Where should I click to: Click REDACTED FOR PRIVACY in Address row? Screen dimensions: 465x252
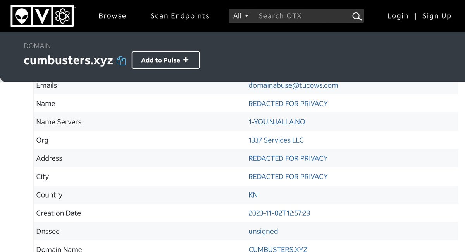[288, 158]
